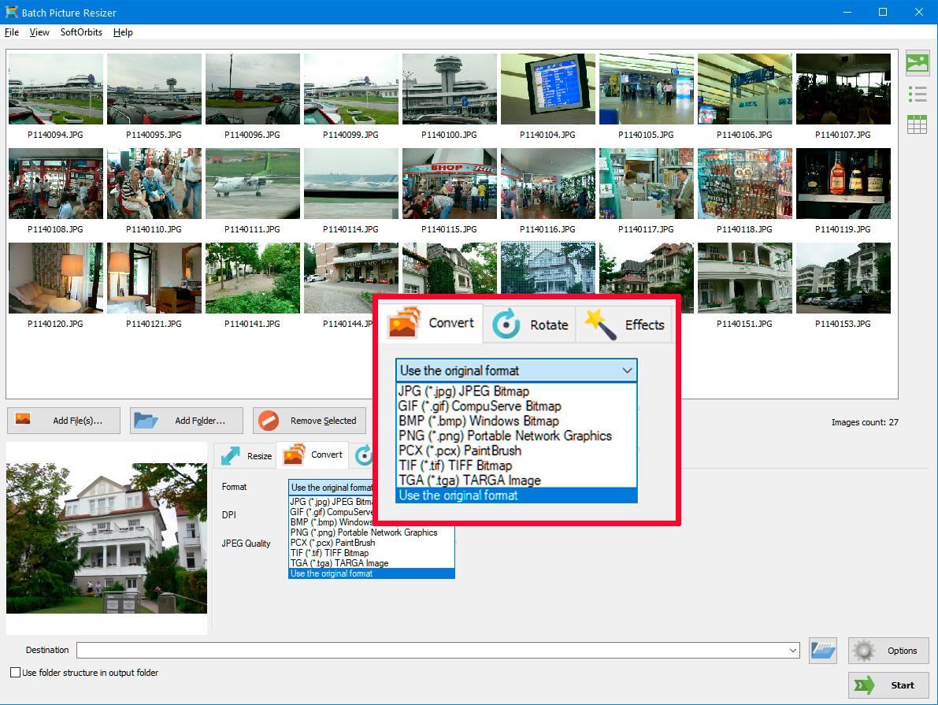938x705 pixels.
Task: Select thumbnail P1140111.JPG airplane photo
Action: (252, 184)
